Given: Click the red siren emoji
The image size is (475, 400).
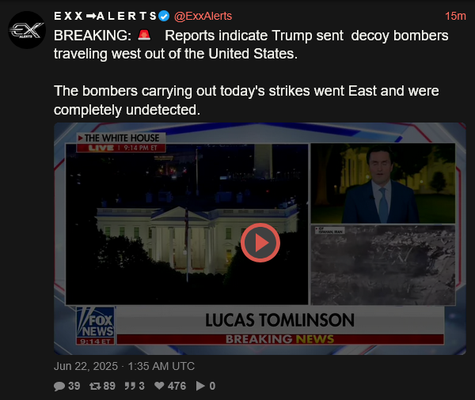Looking at the screenshot, I should point(144,35).
